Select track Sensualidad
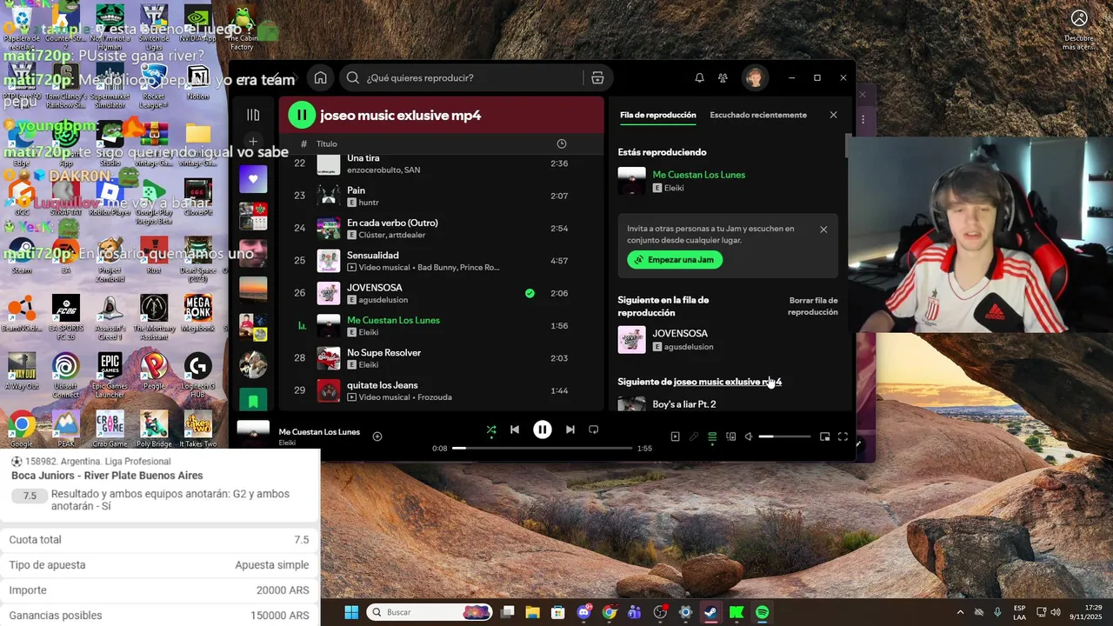This screenshot has width=1113, height=626. 443,261
